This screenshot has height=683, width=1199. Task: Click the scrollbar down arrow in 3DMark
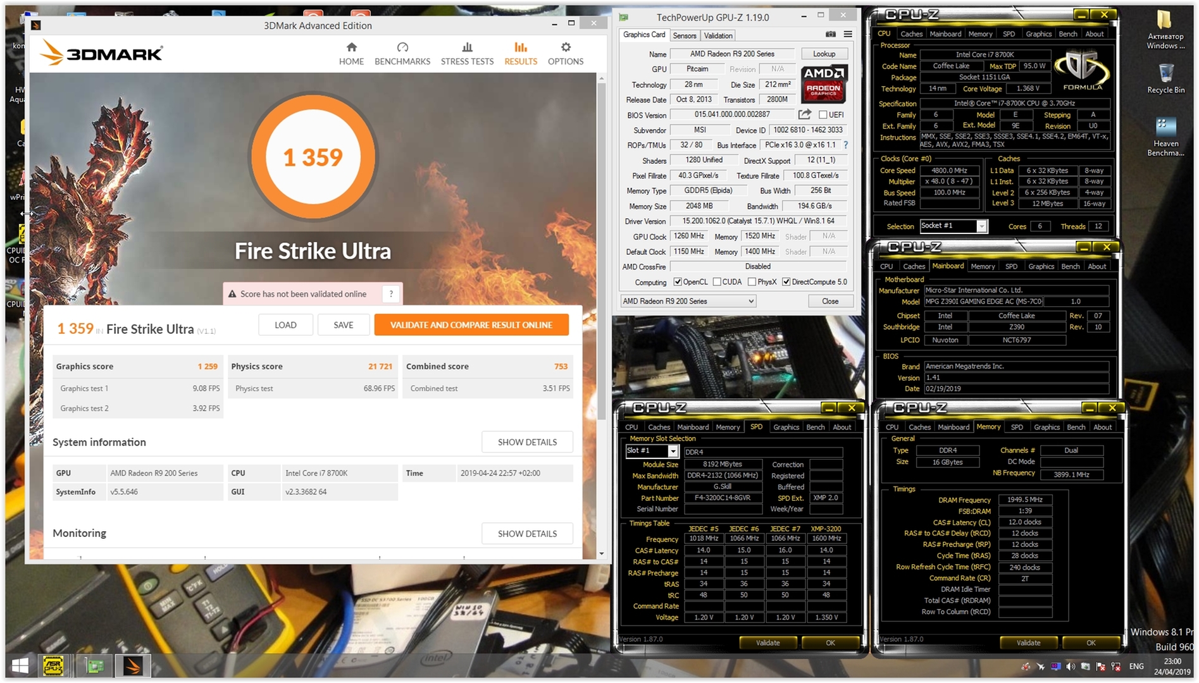tap(601, 553)
